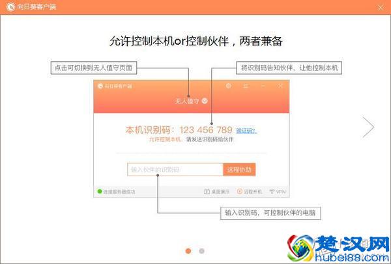This screenshot has width=391, height=264.
Task: Close the 向日葵客户端 intro dialog
Action: (x=381, y=7)
